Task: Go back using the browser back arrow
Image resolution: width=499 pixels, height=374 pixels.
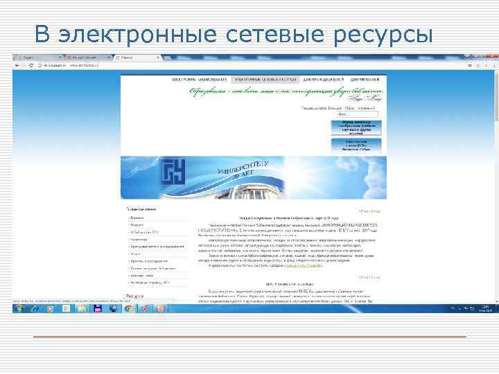Action: (x=17, y=65)
